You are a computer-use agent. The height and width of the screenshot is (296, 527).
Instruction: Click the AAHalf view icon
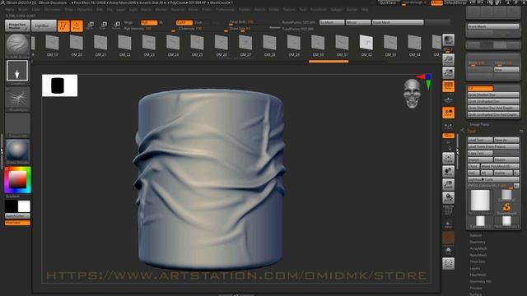pyautogui.click(x=448, y=73)
